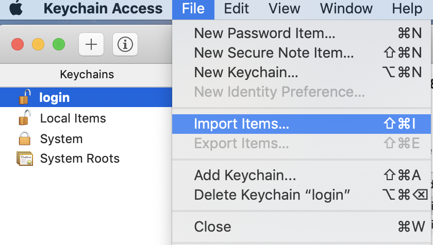Viewport: 433px width, 245px height.
Task: Choose Import Items… from File menu
Action: tap(301, 124)
